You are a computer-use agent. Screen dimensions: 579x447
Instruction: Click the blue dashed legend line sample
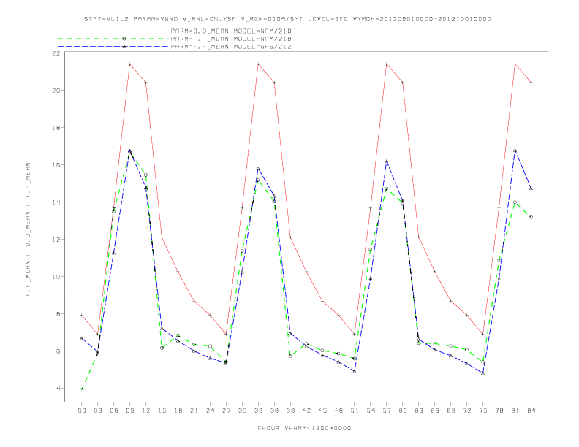113,47
